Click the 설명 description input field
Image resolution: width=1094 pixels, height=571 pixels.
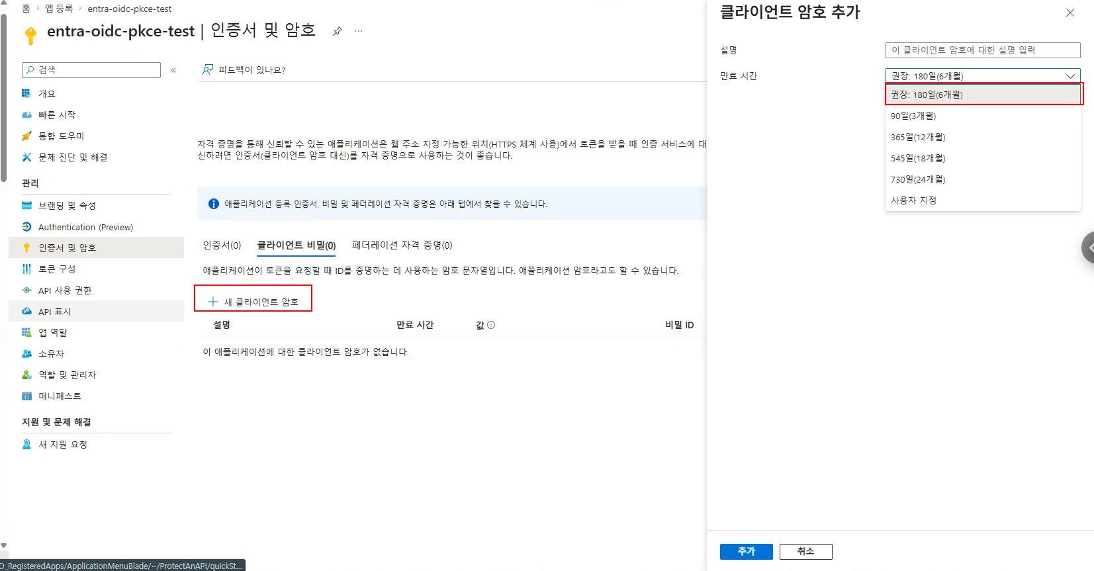click(983, 50)
